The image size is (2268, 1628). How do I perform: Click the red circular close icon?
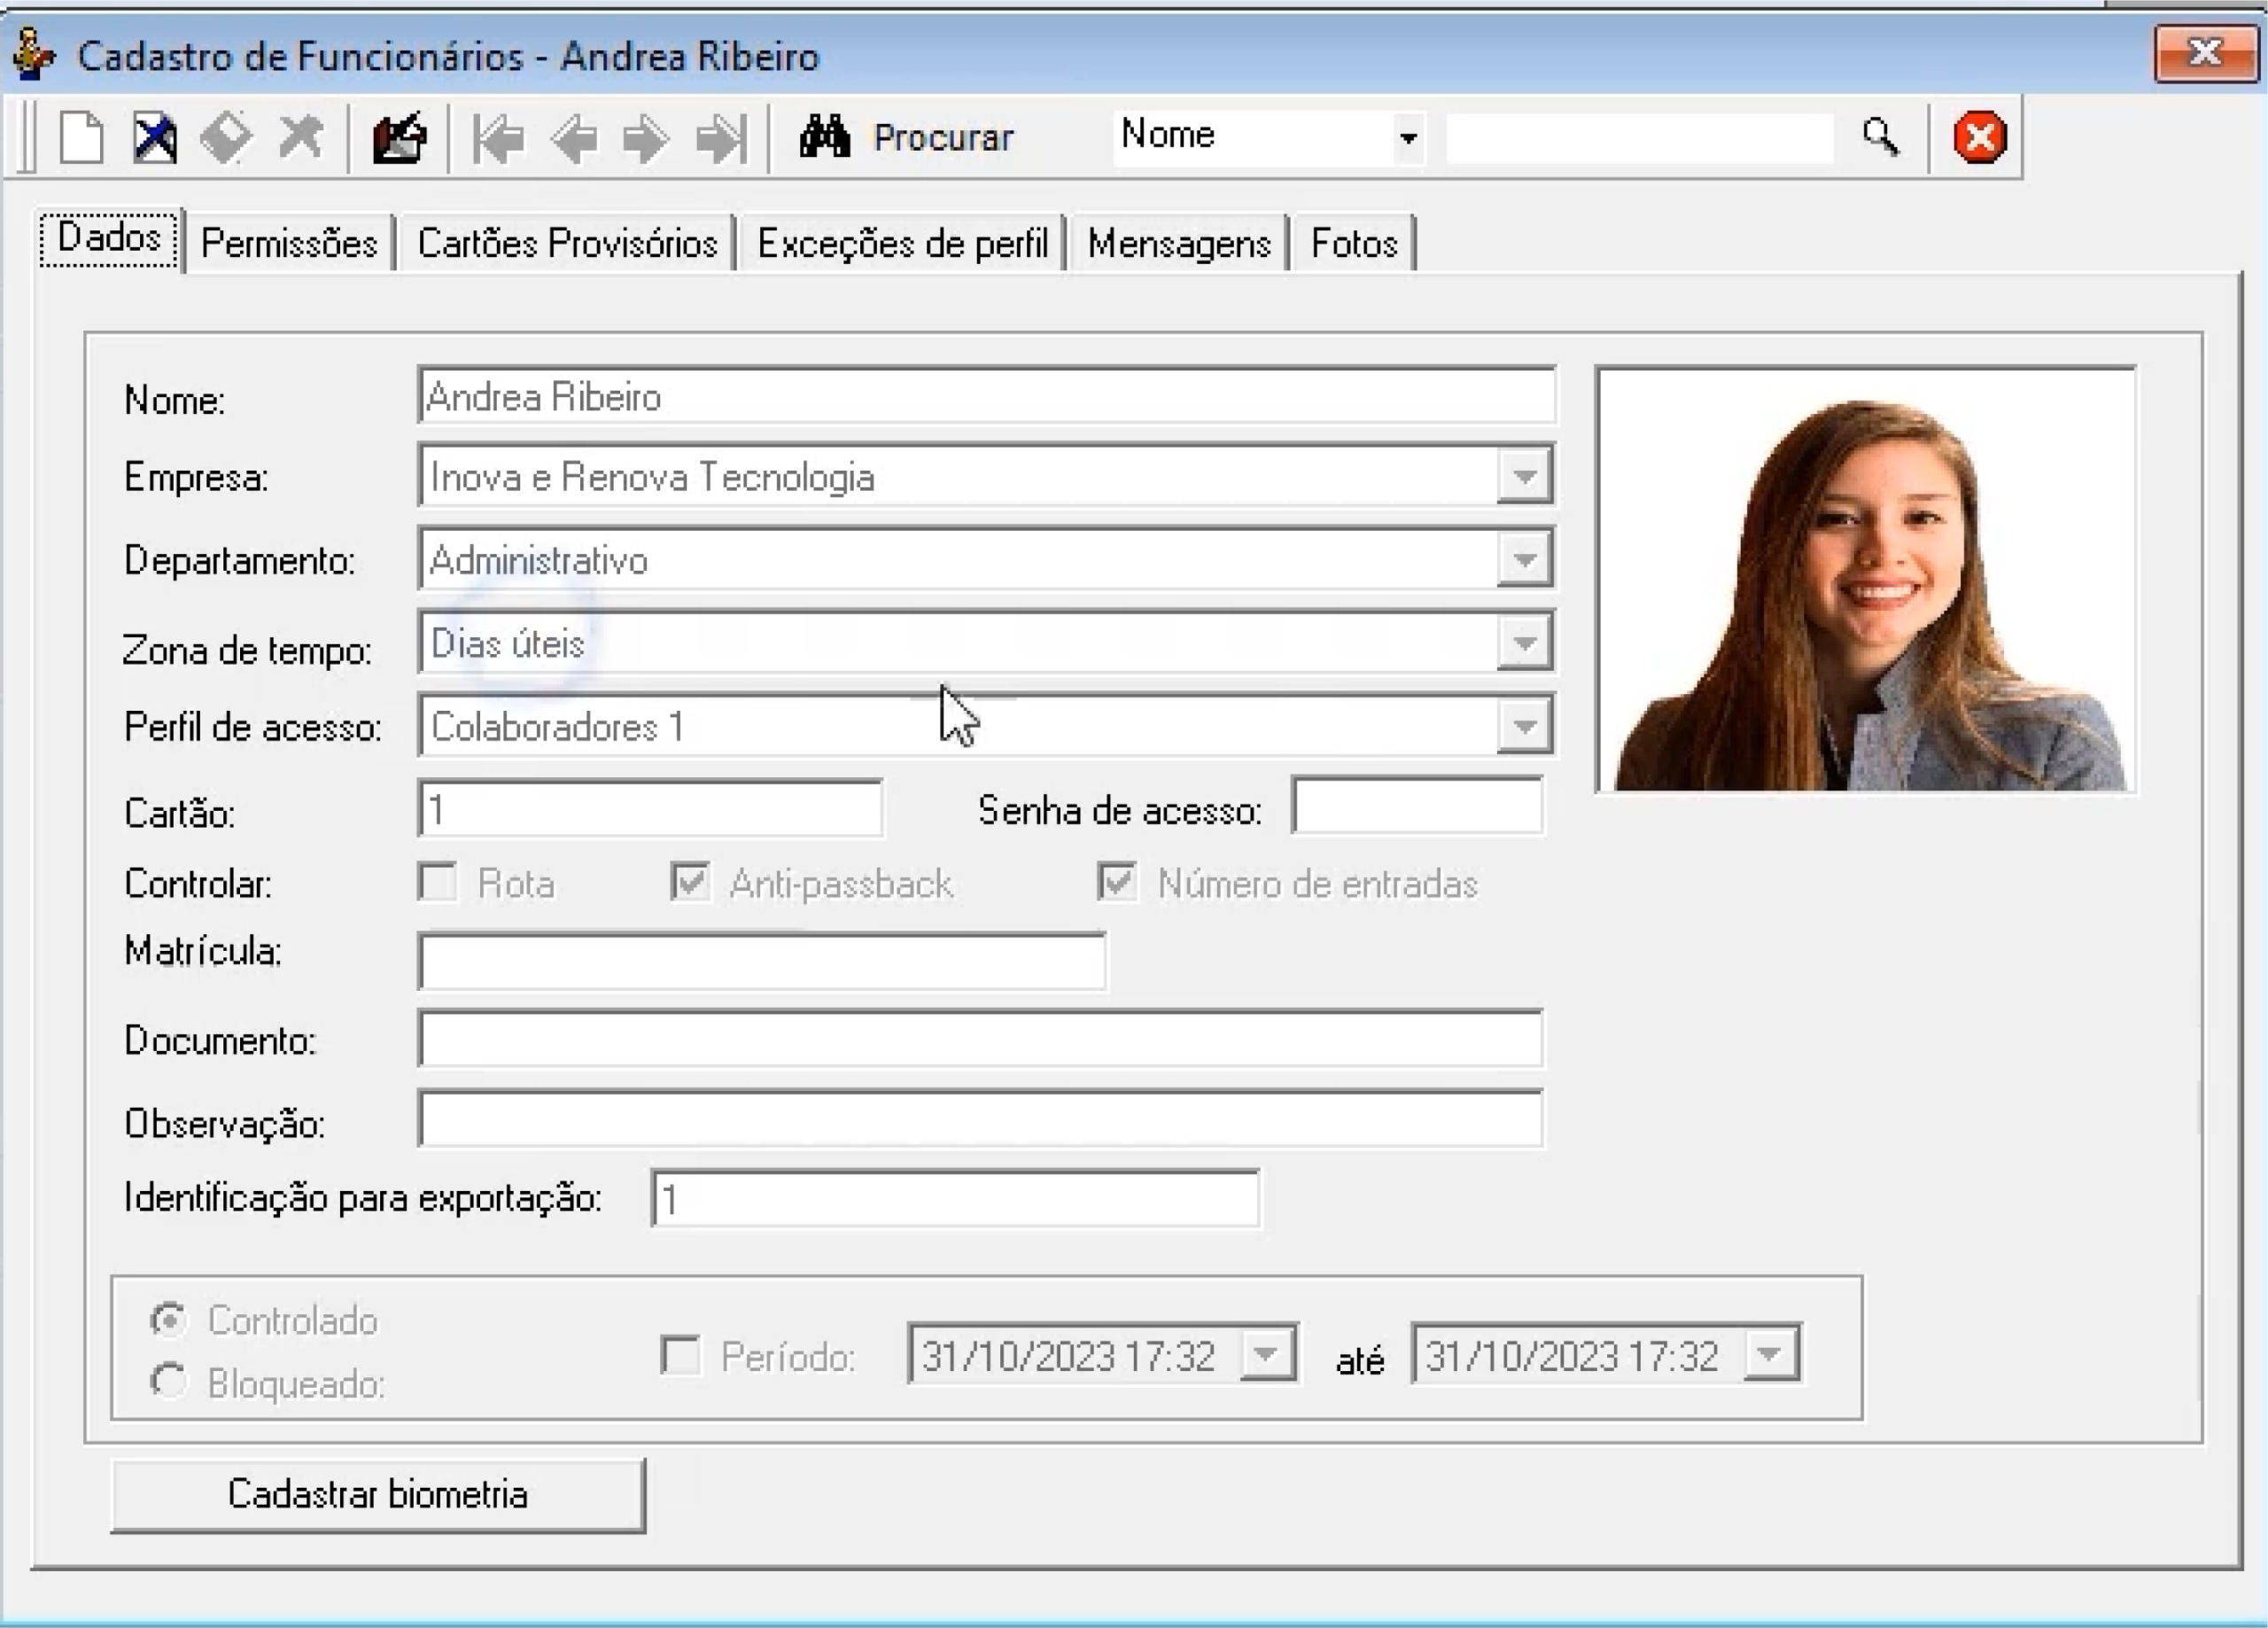tap(1979, 137)
